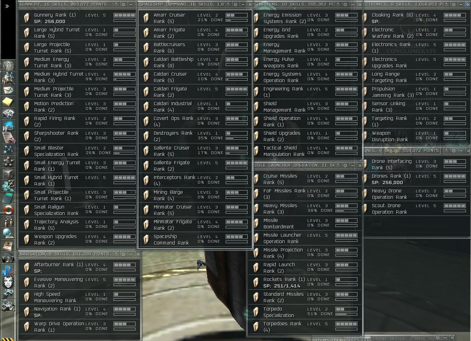471x341 pixels.
Task: Select the Large Hybrid Turret skill row
Action: pyautogui.click(x=78, y=33)
